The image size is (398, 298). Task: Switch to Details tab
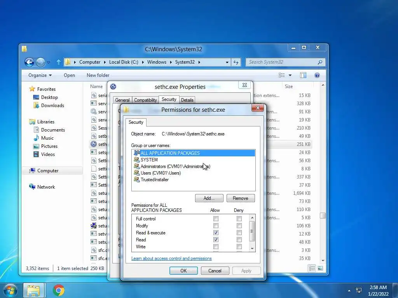[187, 100]
